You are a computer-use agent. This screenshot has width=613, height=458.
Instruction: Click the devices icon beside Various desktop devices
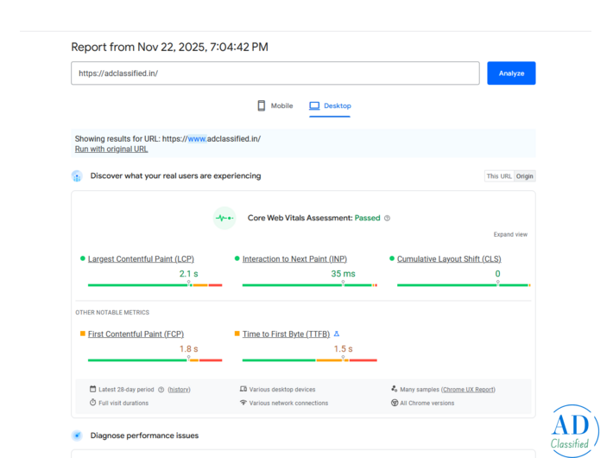243,389
